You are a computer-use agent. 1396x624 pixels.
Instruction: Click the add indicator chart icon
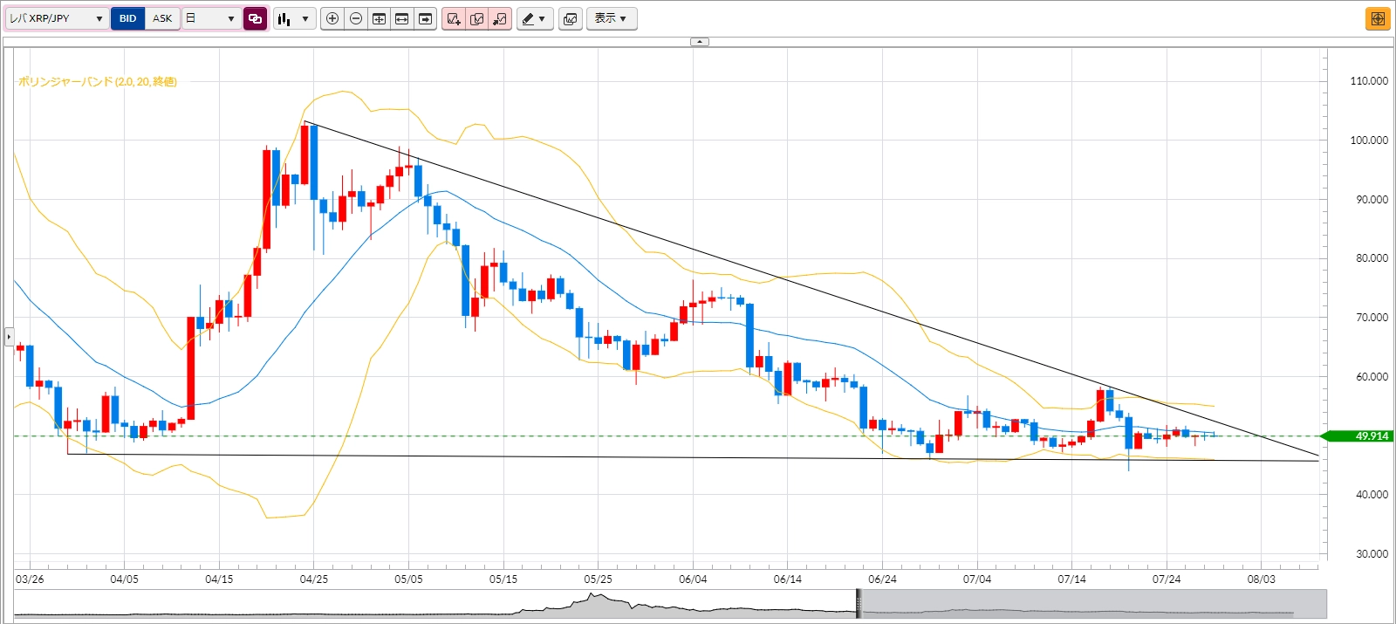tap(454, 18)
